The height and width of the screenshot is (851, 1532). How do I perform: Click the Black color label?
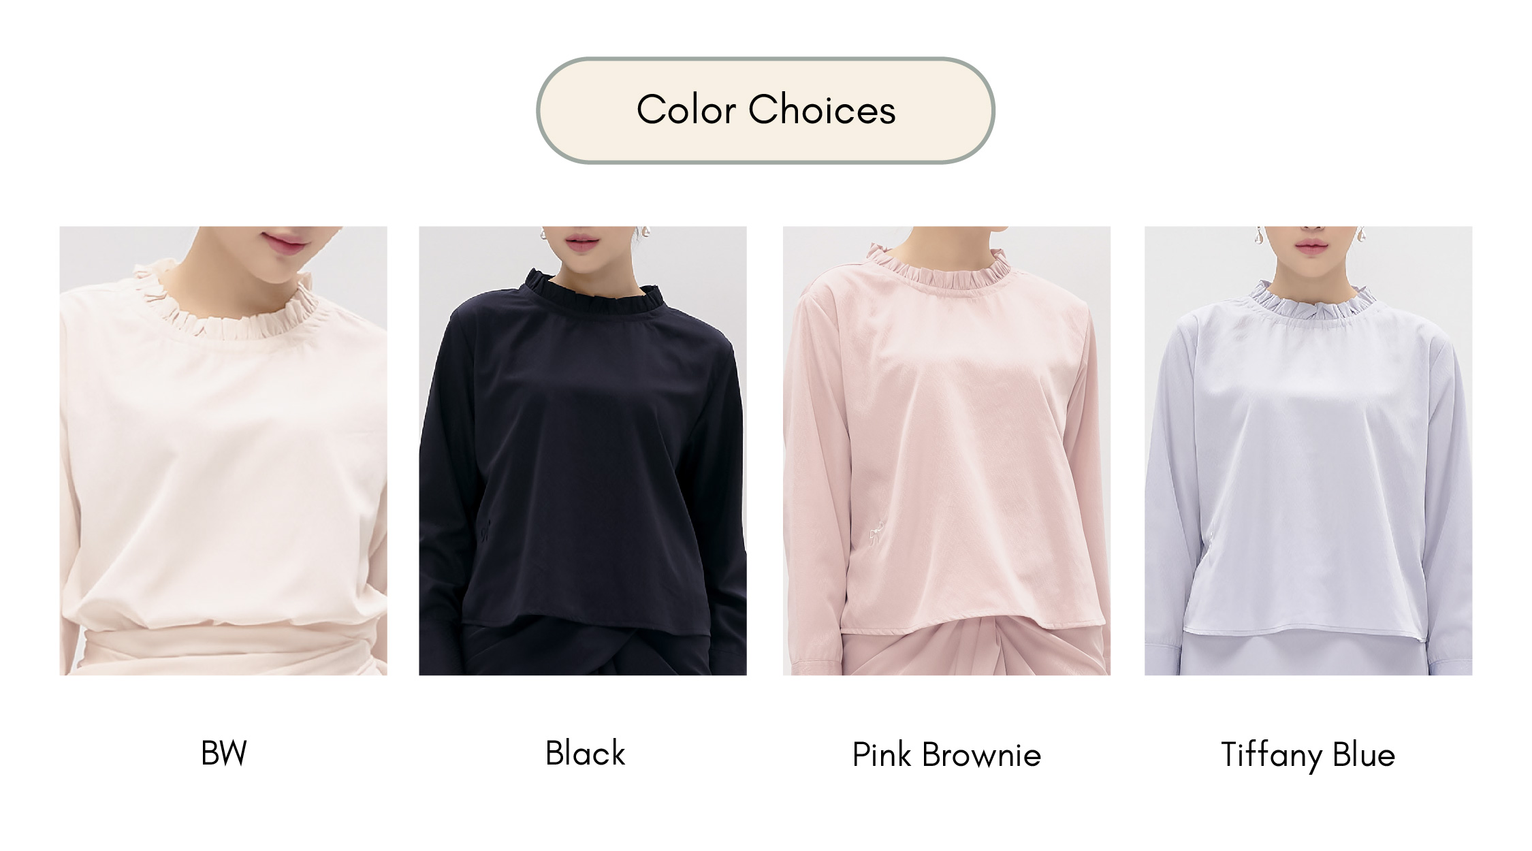(x=585, y=754)
